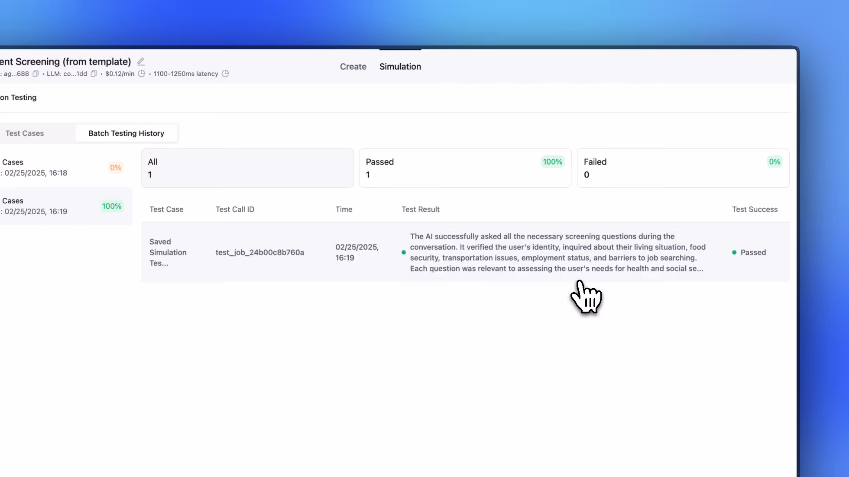849x477 pixels.
Task: Select the Batch Testing History tab
Action: tap(126, 133)
